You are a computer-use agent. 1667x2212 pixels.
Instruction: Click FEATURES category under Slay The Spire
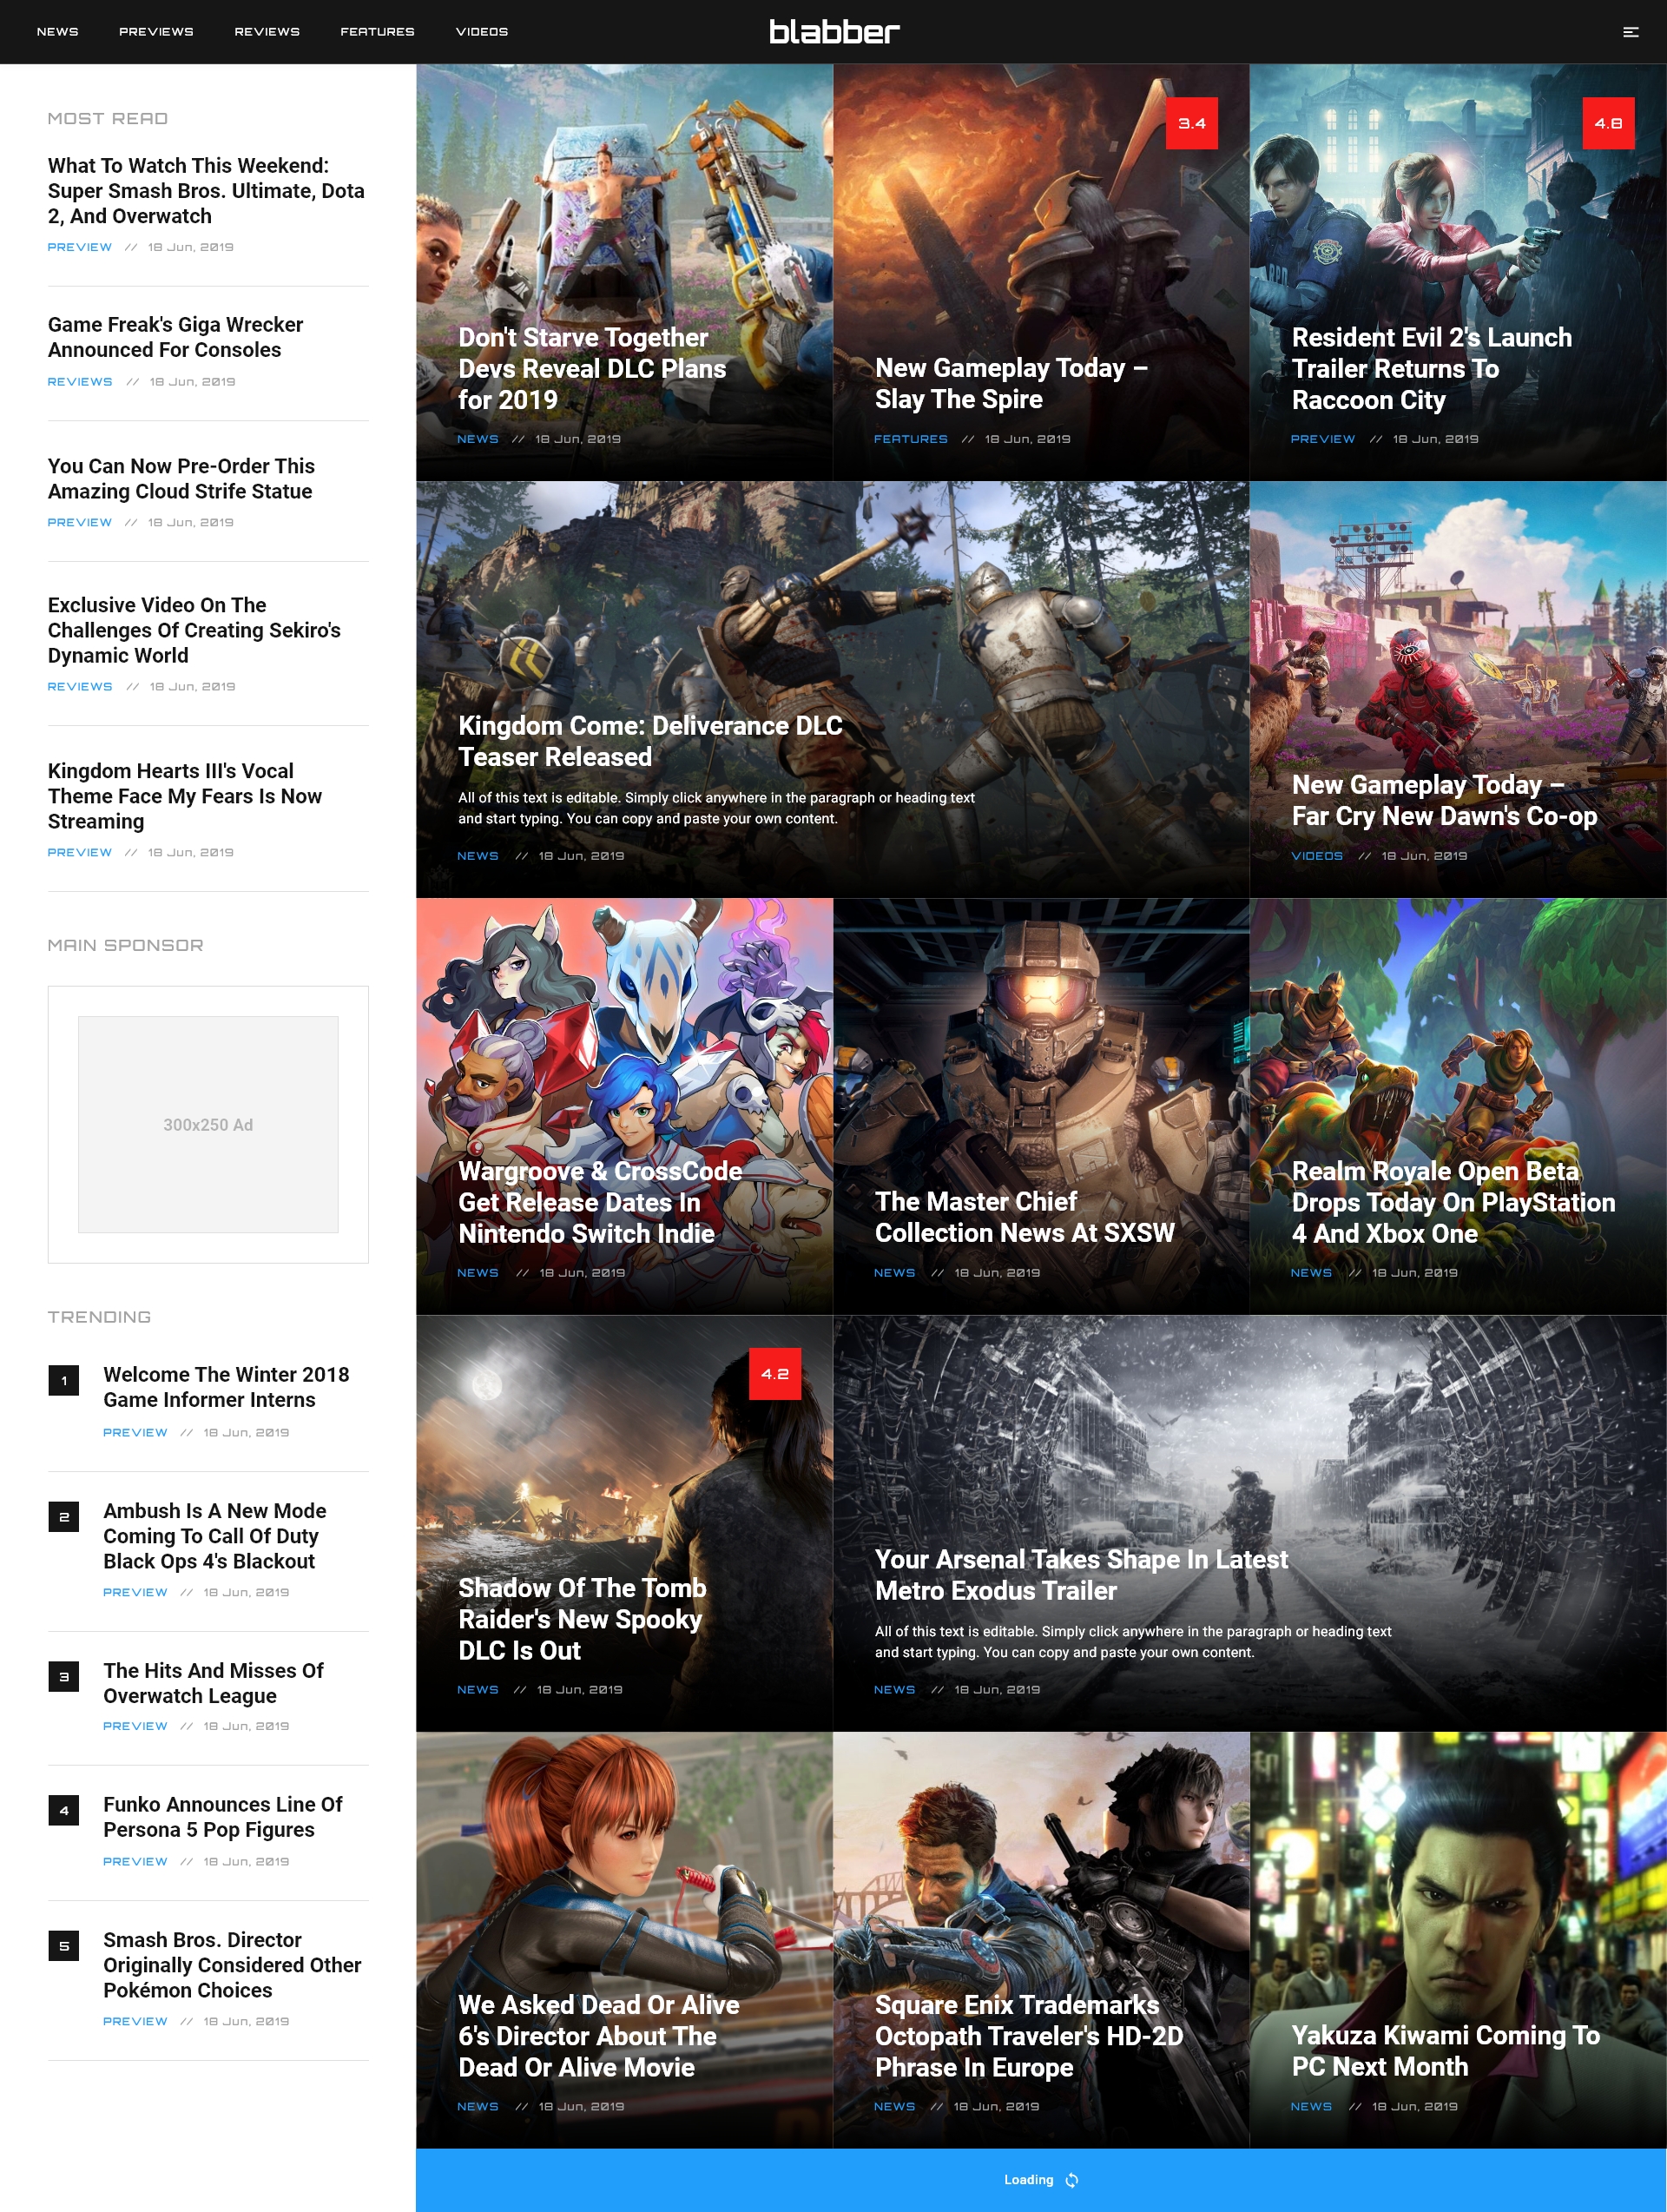[x=911, y=439]
